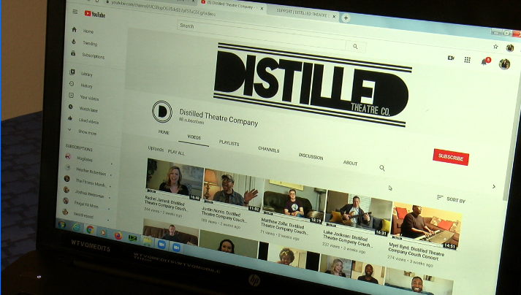Open the Chrome profile avatar
521x295 pixels.
[x=510, y=48]
